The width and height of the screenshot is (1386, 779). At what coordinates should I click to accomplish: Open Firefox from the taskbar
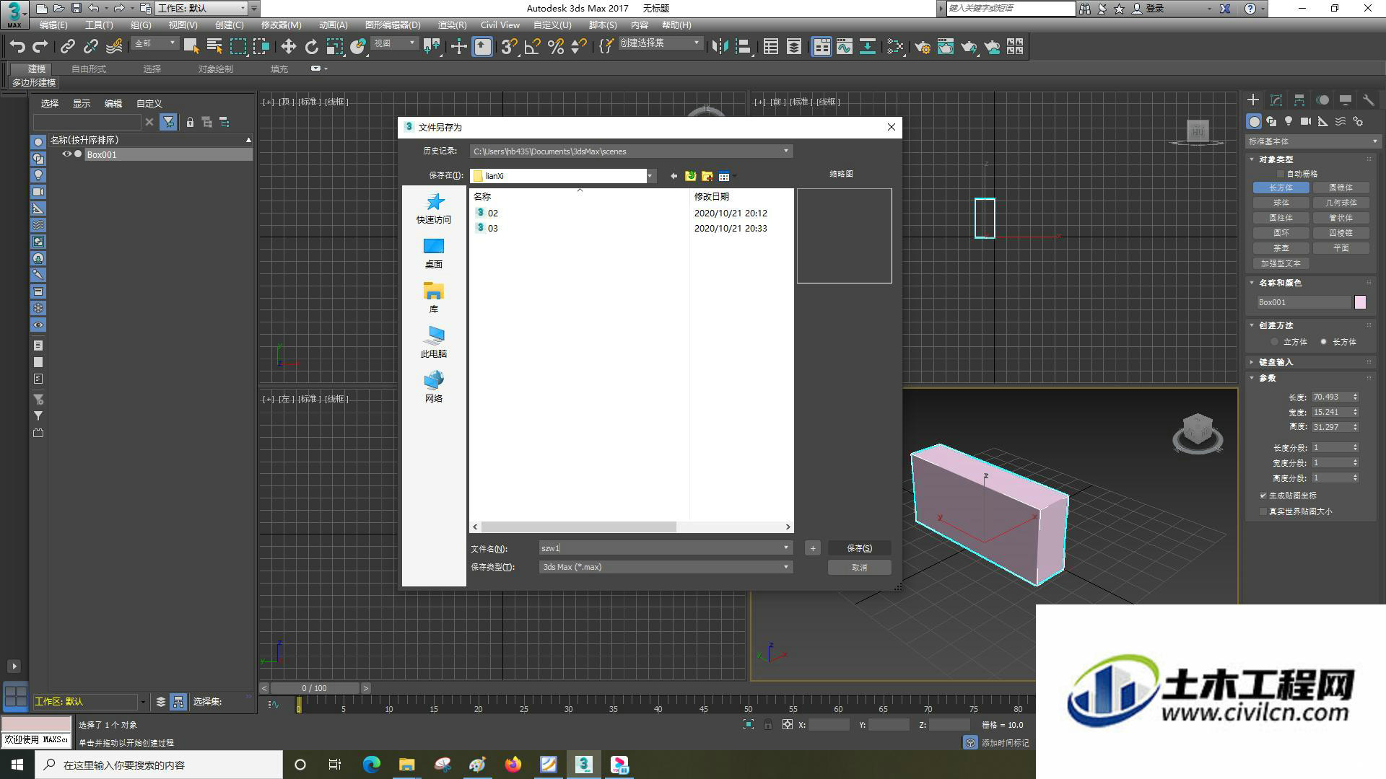click(x=513, y=765)
